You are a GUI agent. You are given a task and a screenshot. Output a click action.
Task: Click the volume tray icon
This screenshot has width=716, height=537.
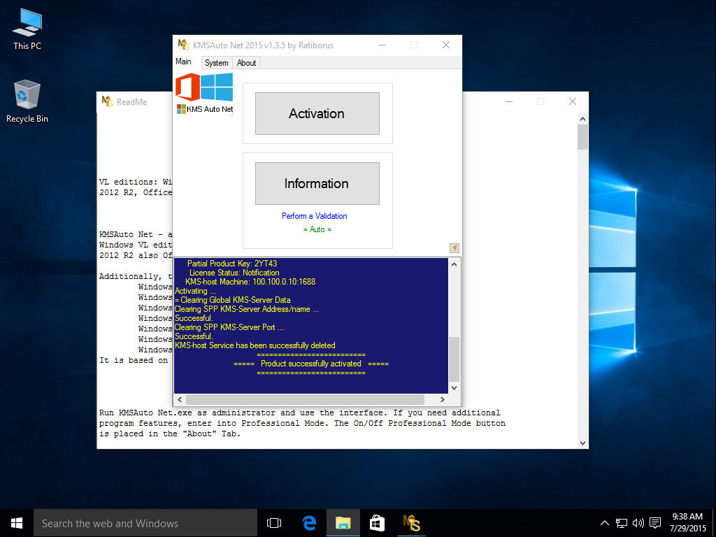tap(638, 523)
